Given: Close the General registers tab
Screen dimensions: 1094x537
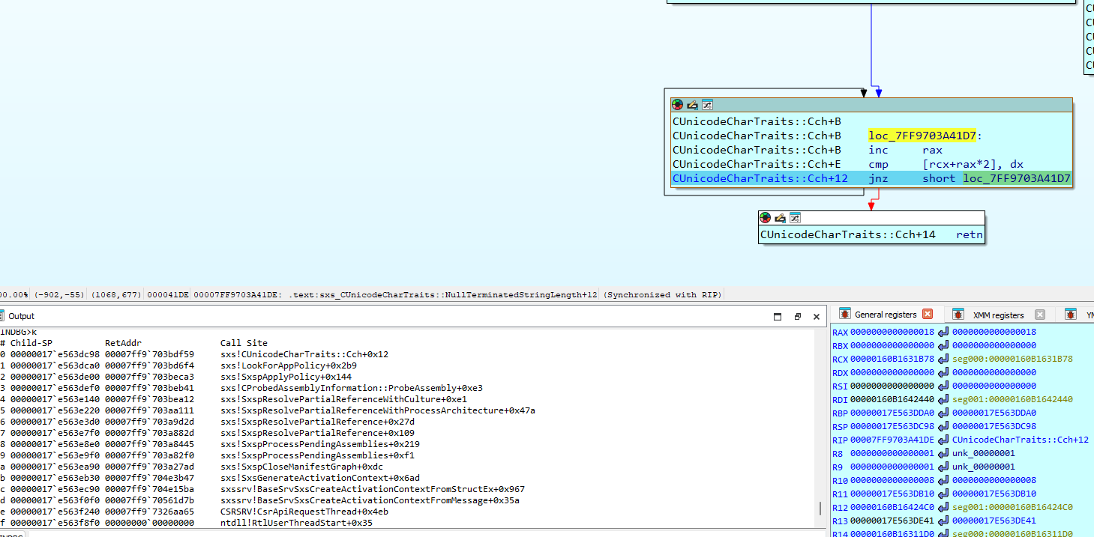Looking at the screenshot, I should click(x=928, y=315).
